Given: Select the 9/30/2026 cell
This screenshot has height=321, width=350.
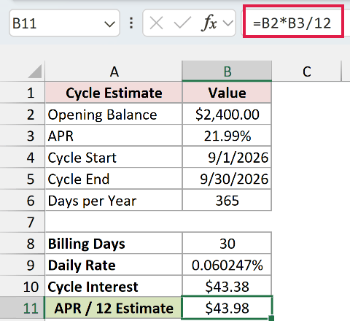Looking at the screenshot, I should [227, 179].
